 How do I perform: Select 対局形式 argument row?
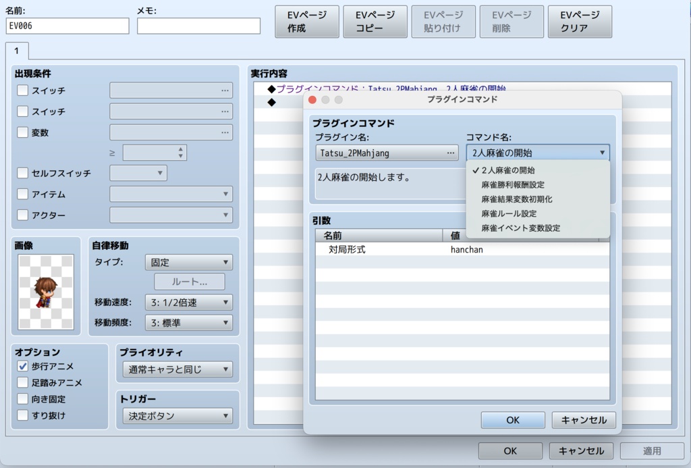(x=462, y=250)
